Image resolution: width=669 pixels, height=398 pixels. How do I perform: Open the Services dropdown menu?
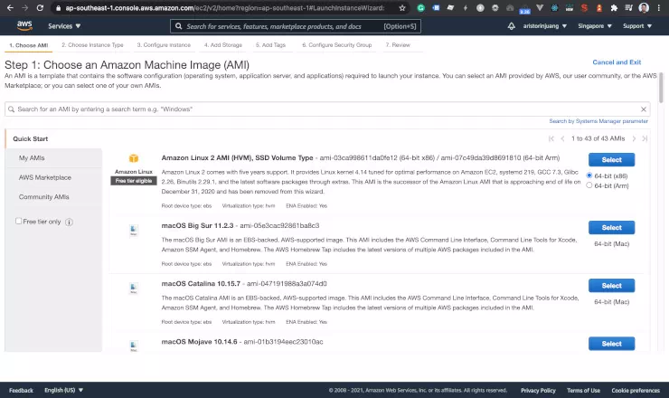64,26
